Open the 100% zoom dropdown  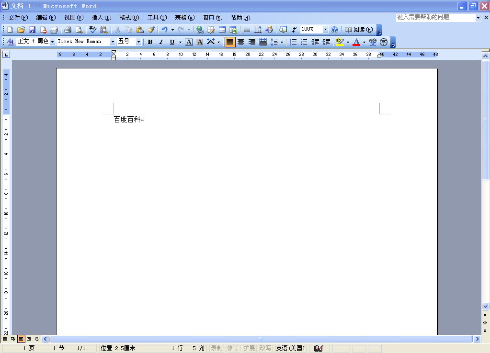point(325,30)
